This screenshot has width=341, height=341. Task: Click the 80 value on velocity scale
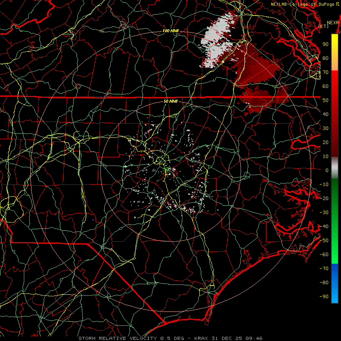point(325,58)
